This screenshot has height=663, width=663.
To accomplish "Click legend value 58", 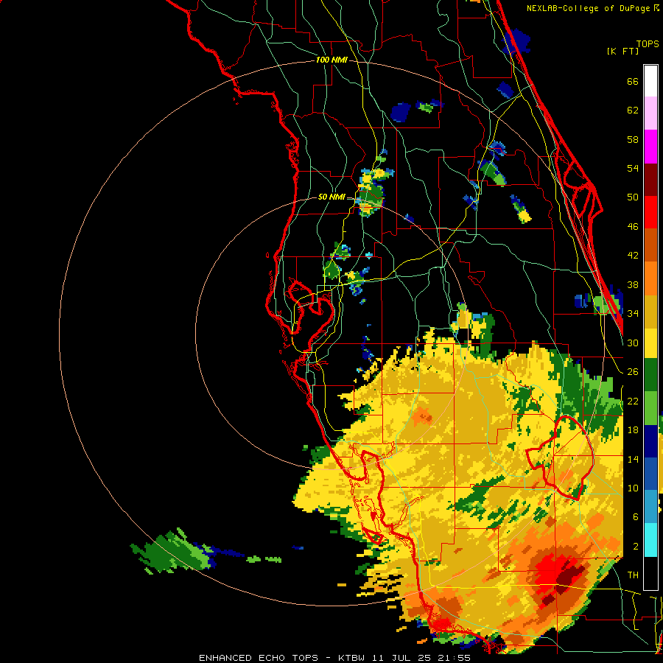I will pyautogui.click(x=633, y=139).
